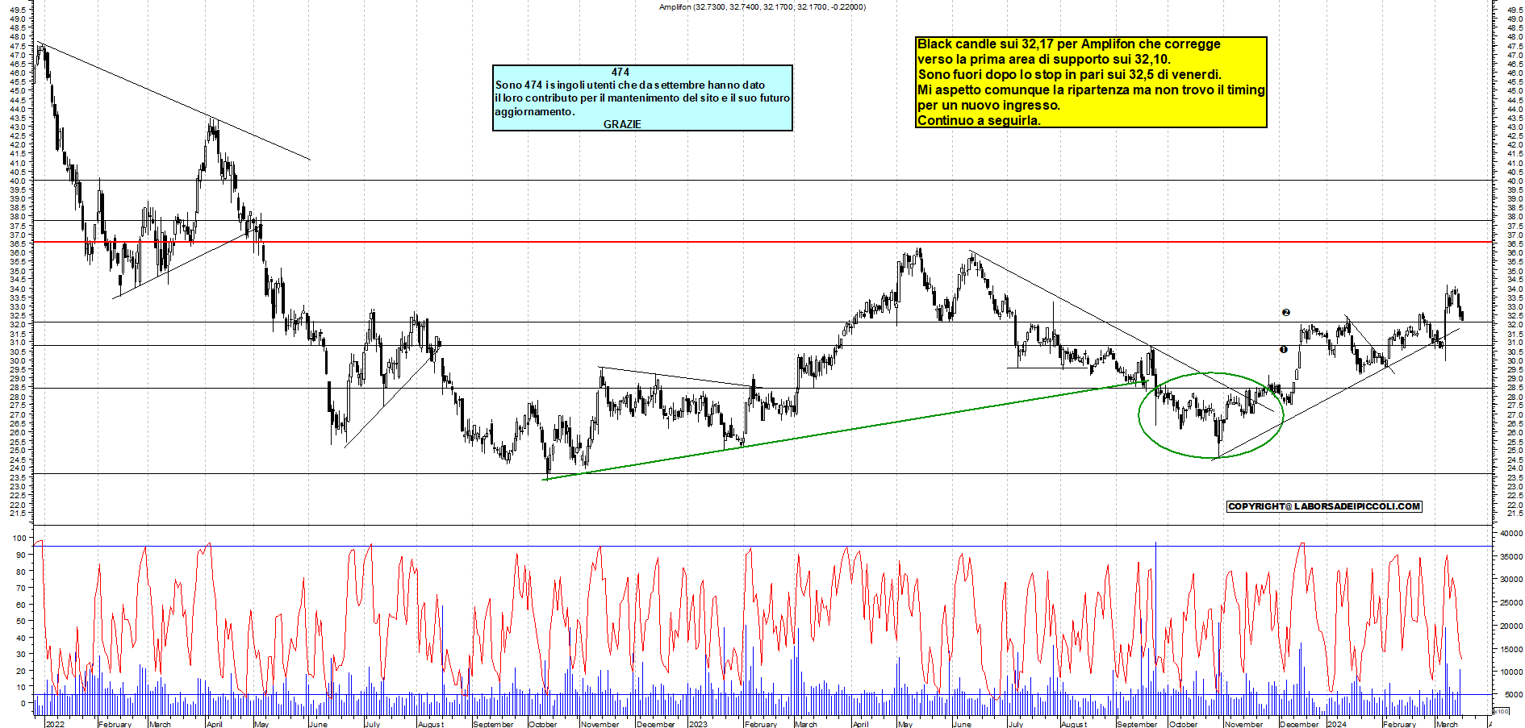
Task: Click 100 on the oscillator axis
Action: coord(19,538)
